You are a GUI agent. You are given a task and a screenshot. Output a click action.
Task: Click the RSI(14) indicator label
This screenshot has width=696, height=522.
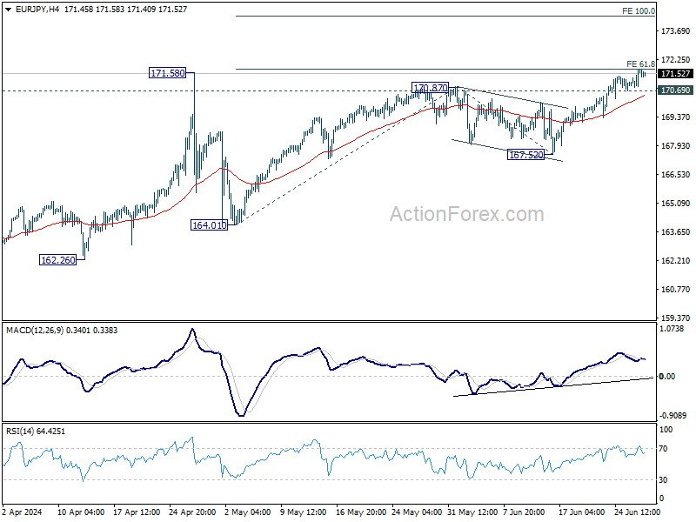coord(19,431)
